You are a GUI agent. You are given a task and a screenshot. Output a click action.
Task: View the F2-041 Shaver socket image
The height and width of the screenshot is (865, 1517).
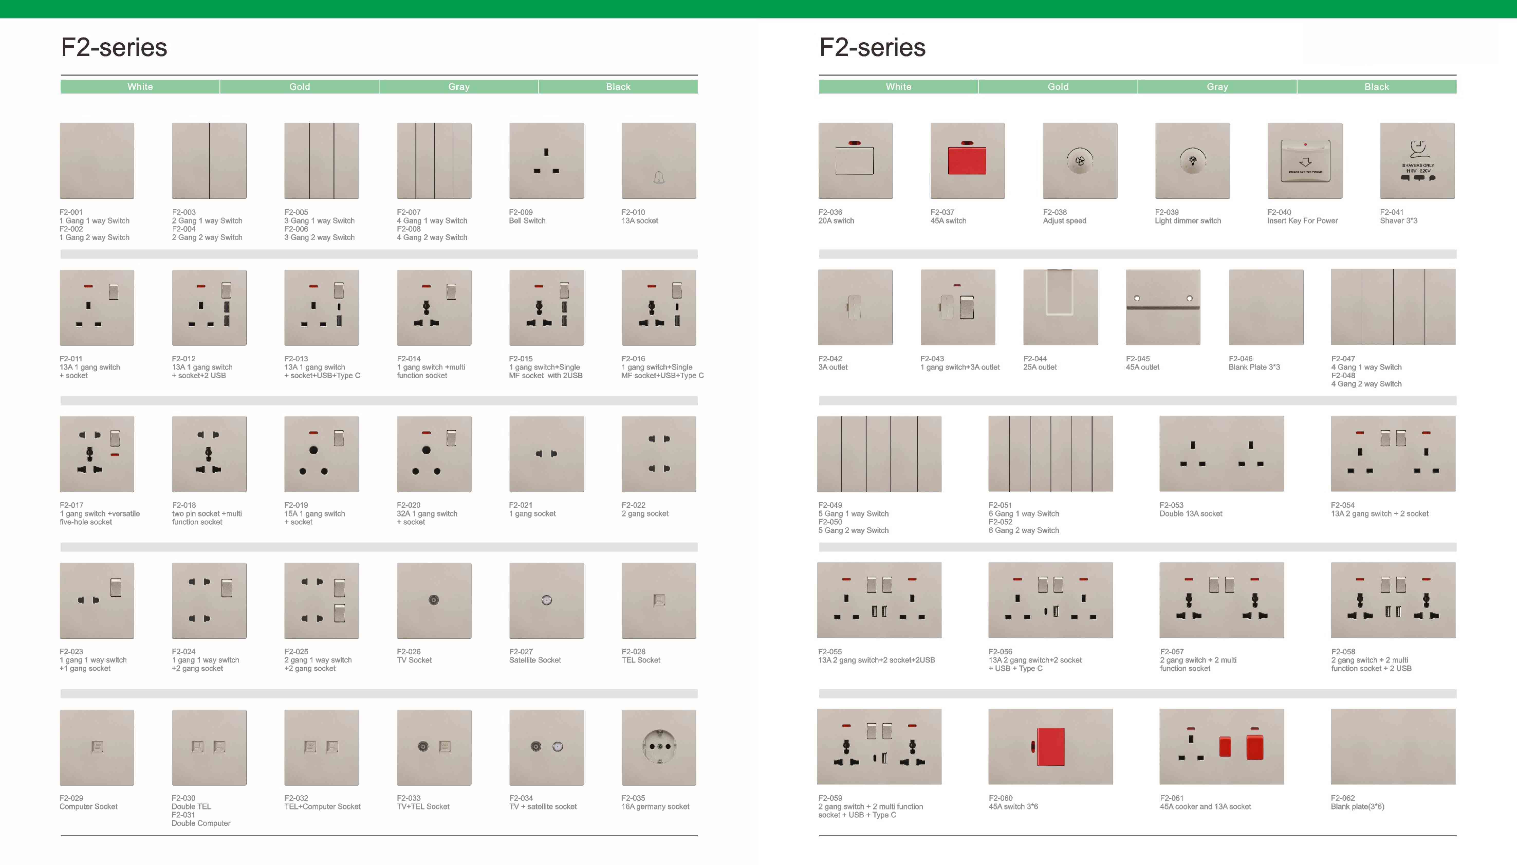pos(1417,161)
